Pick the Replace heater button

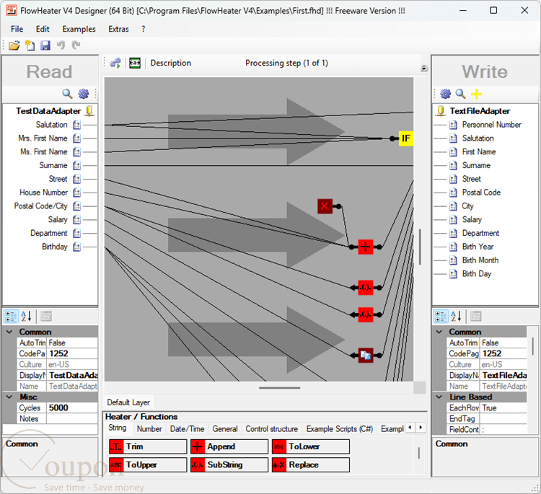pyautogui.click(x=311, y=465)
